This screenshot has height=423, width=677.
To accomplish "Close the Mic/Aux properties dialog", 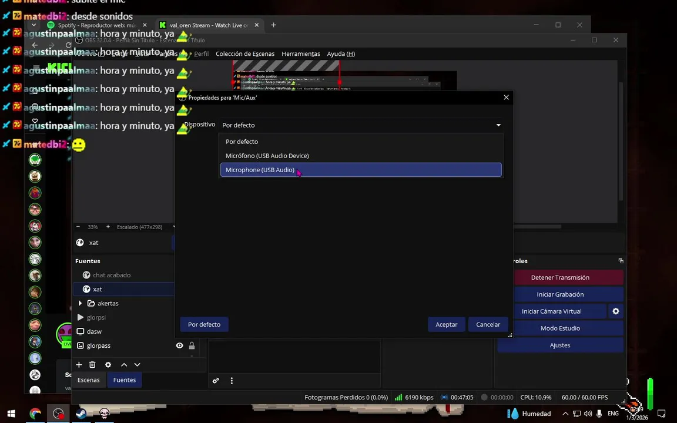I will 506,98.
